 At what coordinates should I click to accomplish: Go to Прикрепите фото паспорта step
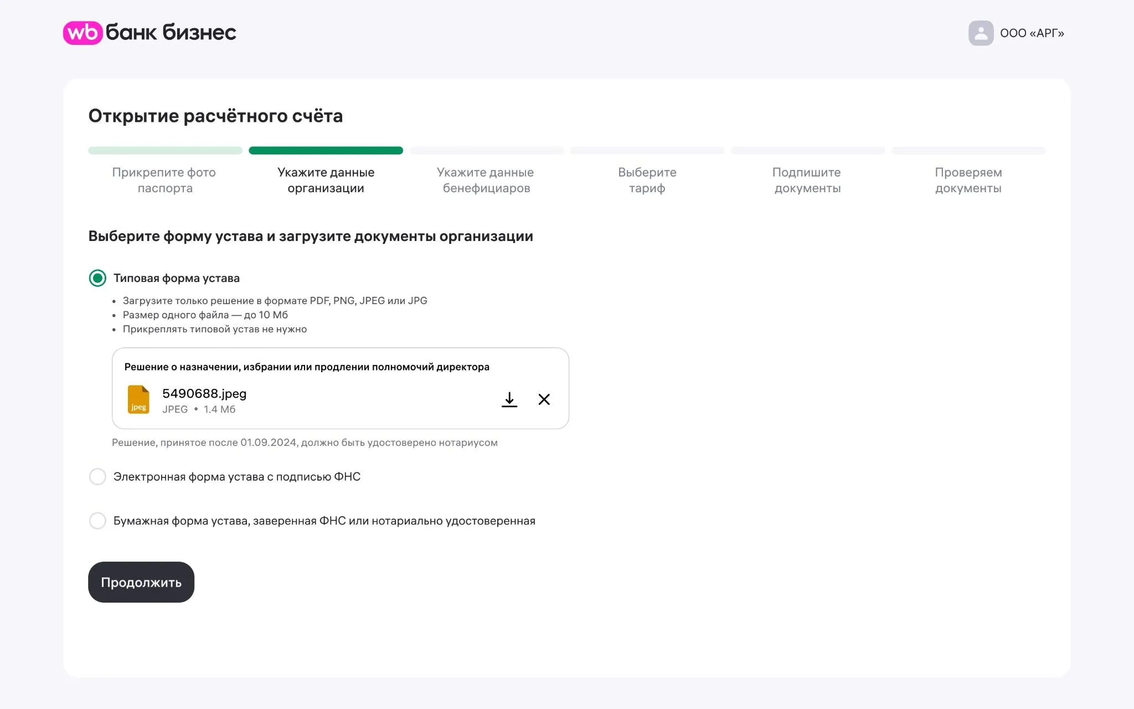coord(164,180)
